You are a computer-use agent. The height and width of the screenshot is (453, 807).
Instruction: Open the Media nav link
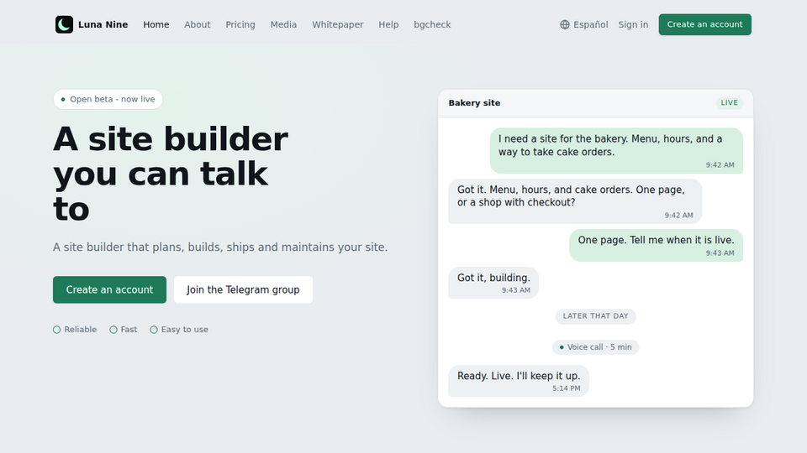tap(283, 24)
